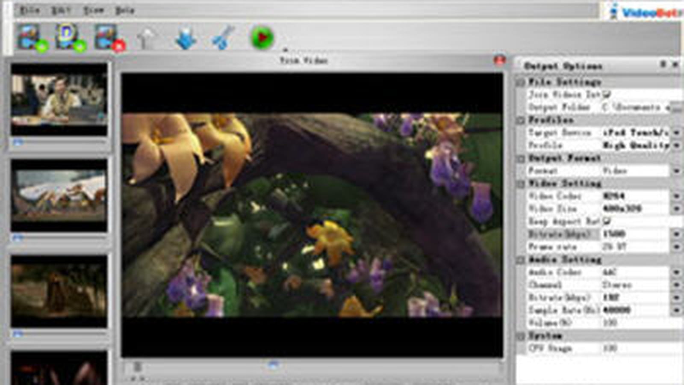Open the Target Device dropdown
Image resolution: width=684 pixels, height=385 pixels.
click(676, 133)
